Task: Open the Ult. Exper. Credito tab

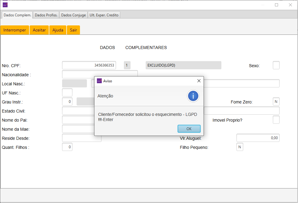Action: tap(104, 15)
